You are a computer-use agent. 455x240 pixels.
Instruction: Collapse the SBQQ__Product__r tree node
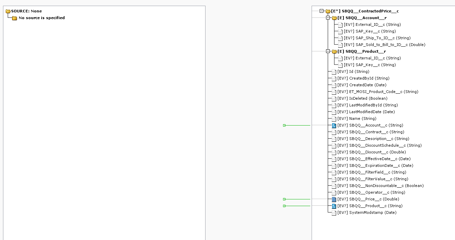point(328,51)
